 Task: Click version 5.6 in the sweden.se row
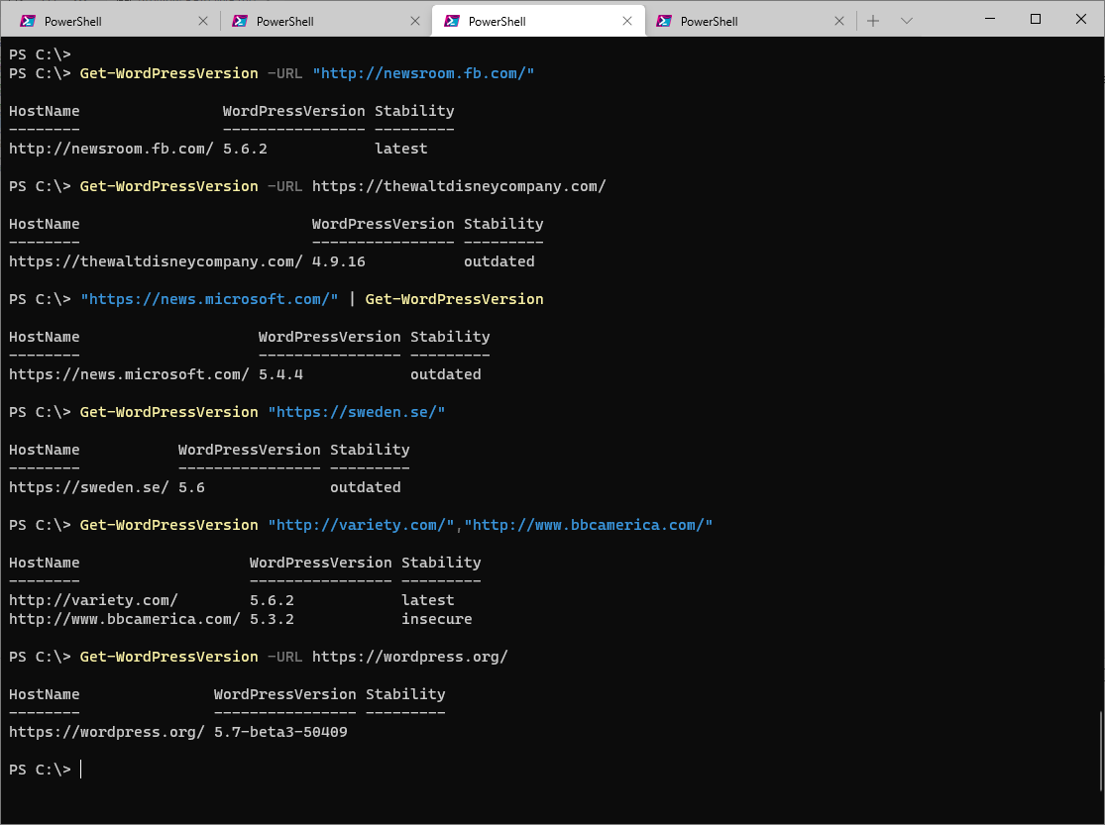tap(191, 487)
